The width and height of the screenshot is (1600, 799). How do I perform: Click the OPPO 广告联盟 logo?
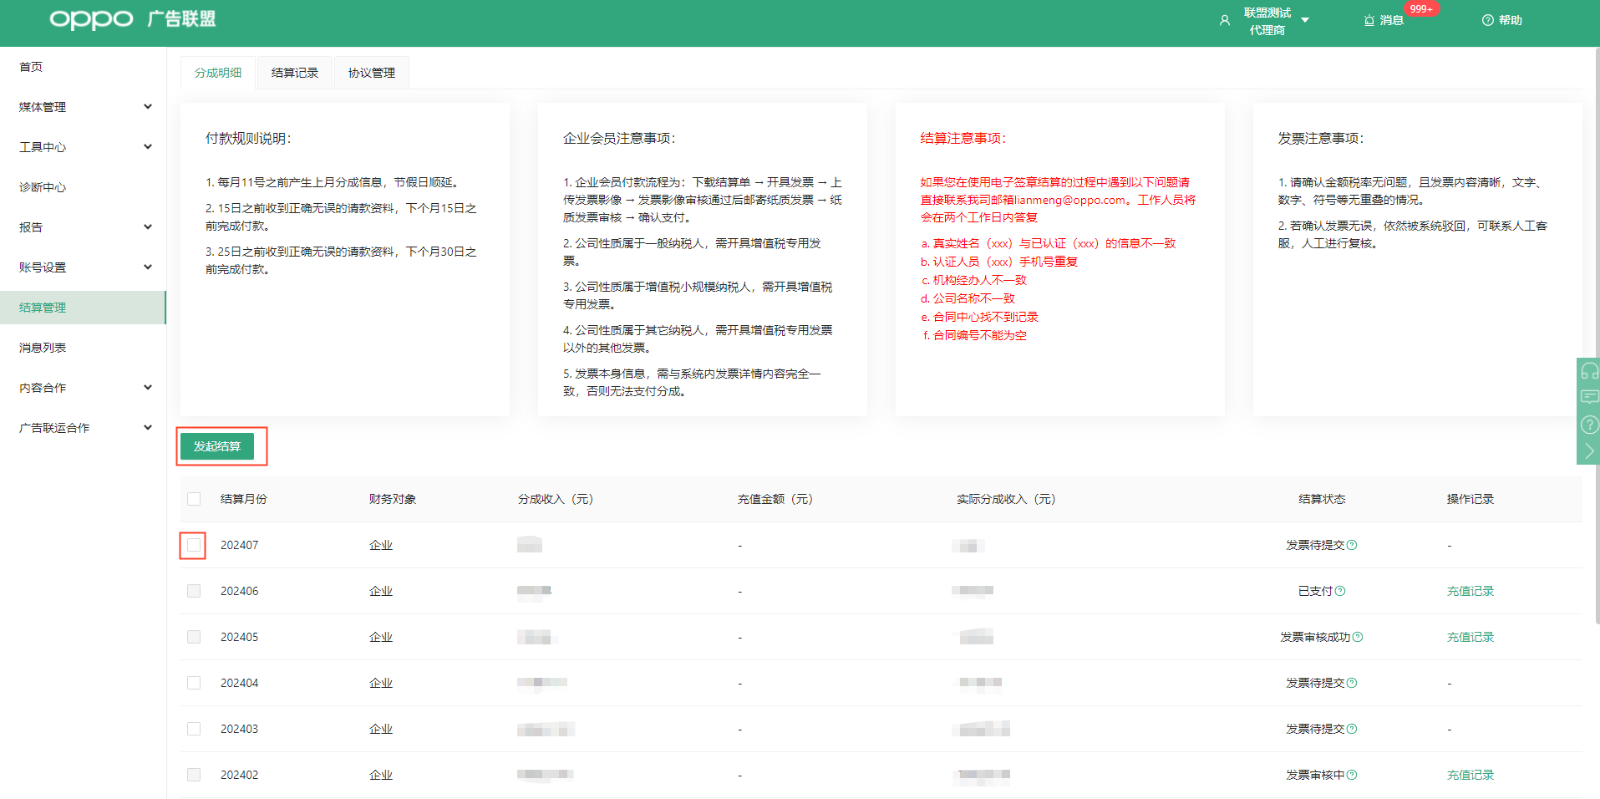(132, 19)
